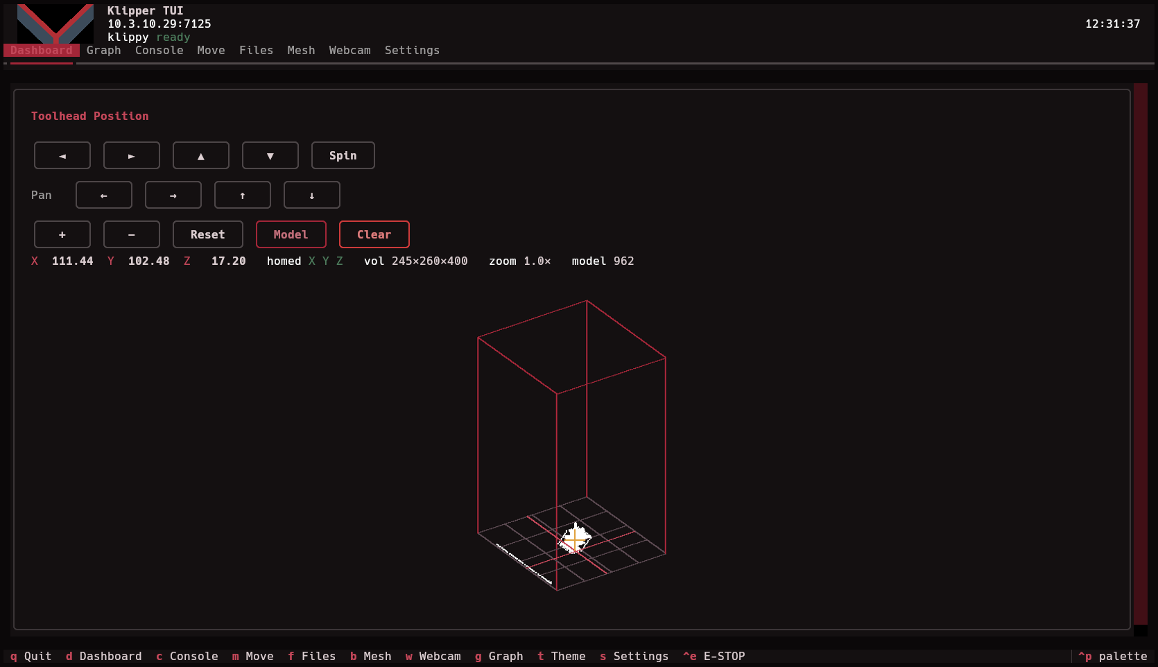Tilt view down with the ▼ button
Screen dimensions: 1158x667
pyautogui.click(x=270, y=155)
